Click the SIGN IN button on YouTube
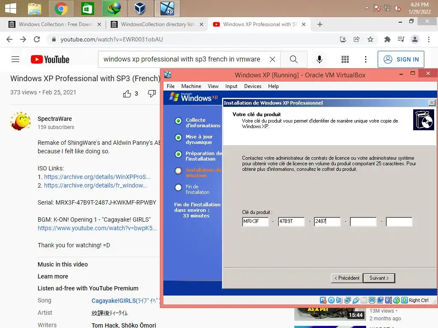 pos(401,59)
